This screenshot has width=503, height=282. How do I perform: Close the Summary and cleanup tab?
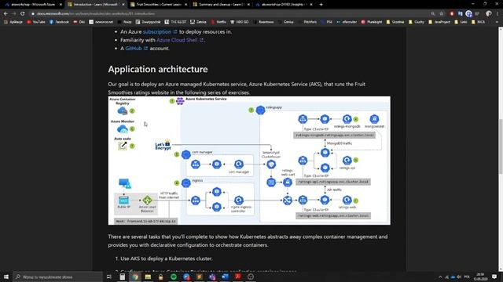248,5
